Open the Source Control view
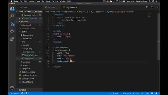 coord(12,24)
